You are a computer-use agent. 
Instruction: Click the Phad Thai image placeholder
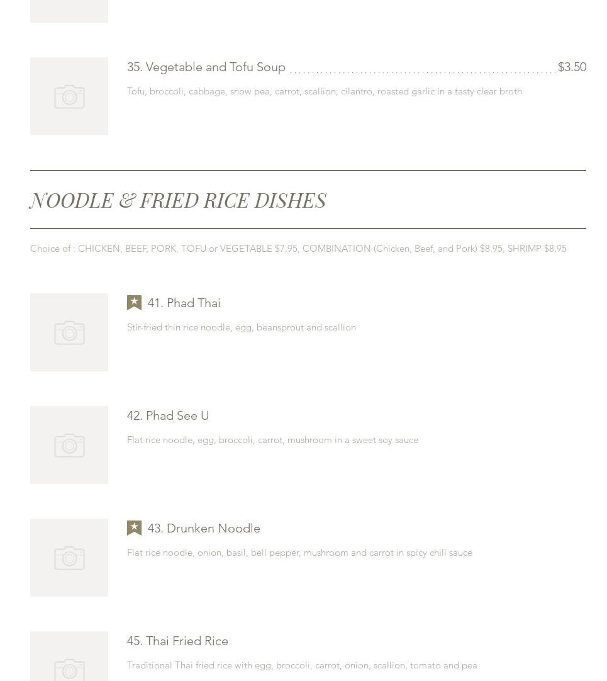click(69, 332)
